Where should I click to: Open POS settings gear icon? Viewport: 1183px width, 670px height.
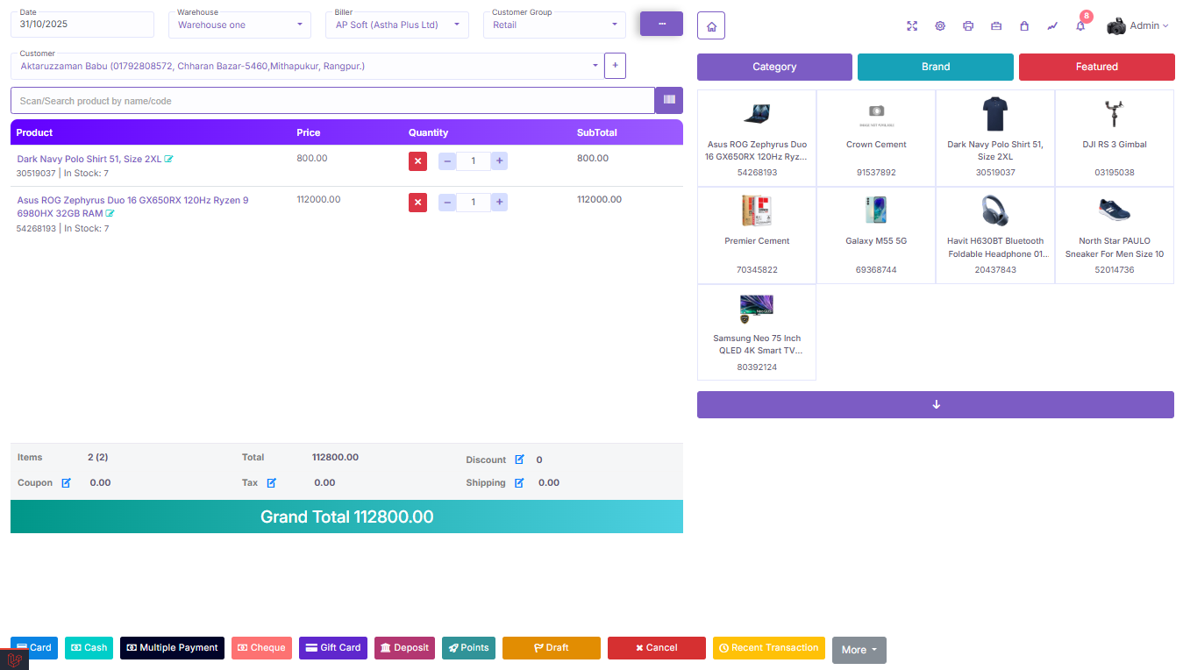pyautogui.click(x=940, y=26)
